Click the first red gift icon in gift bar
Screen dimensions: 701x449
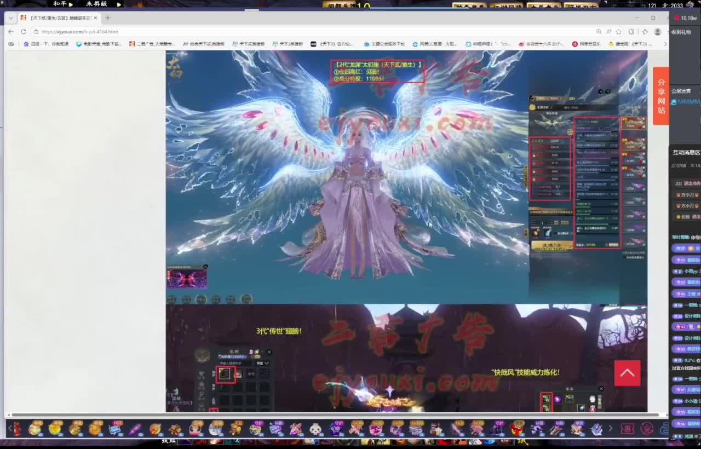pos(16,429)
